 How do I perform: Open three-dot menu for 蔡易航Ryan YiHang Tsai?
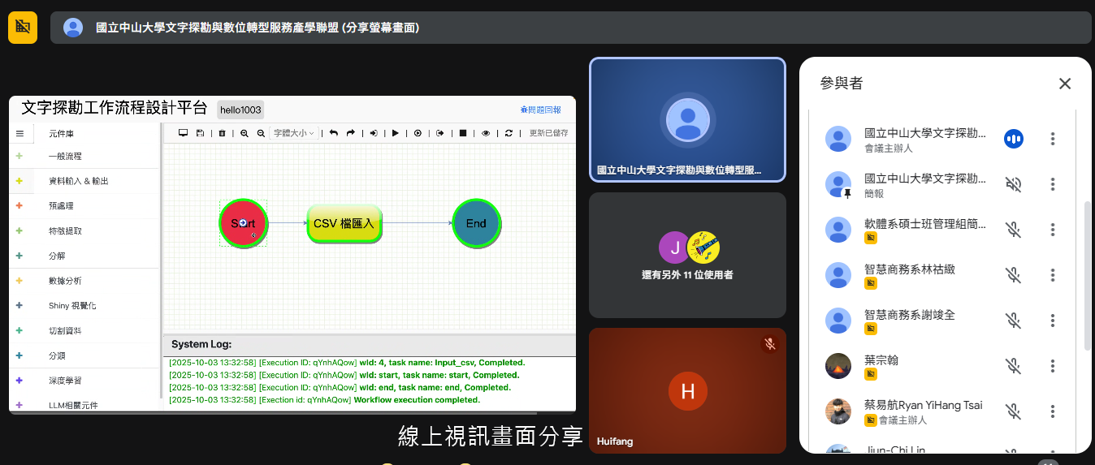click(x=1053, y=411)
